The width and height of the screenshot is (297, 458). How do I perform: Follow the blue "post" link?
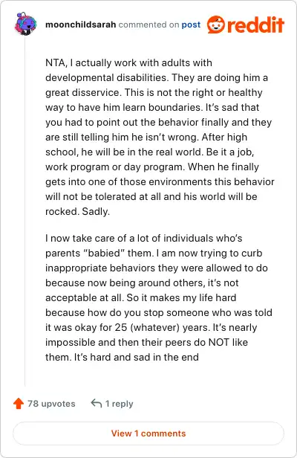click(x=191, y=25)
